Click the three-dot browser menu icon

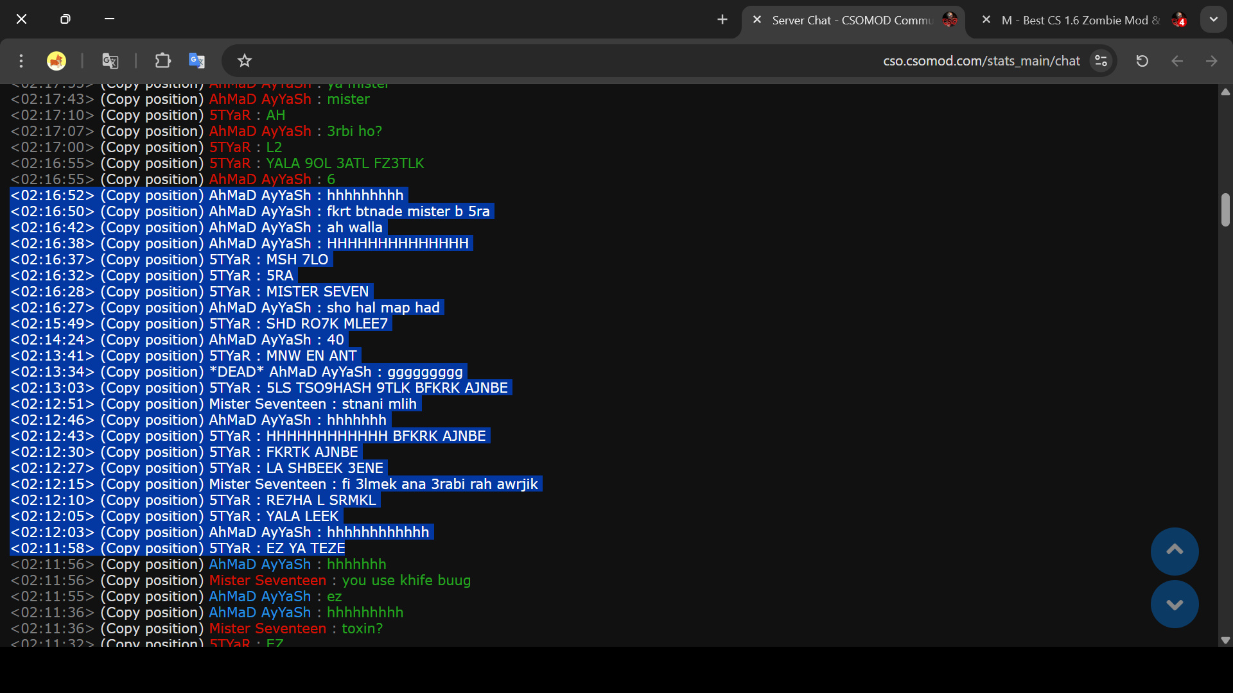click(21, 61)
